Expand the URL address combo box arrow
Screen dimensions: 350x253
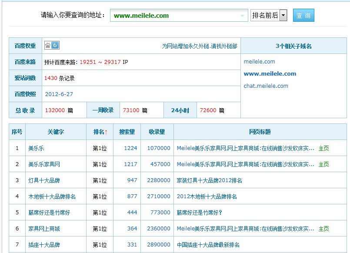[x=243, y=16]
